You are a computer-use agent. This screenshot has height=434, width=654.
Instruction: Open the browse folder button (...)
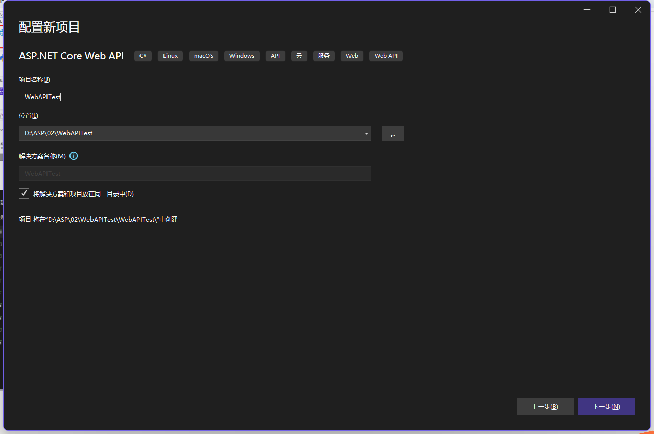pos(393,133)
